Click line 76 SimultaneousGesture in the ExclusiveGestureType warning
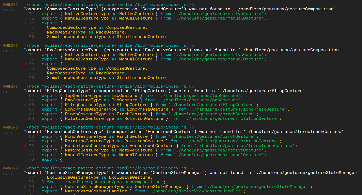The image size is (362, 195). pos(108,78)
